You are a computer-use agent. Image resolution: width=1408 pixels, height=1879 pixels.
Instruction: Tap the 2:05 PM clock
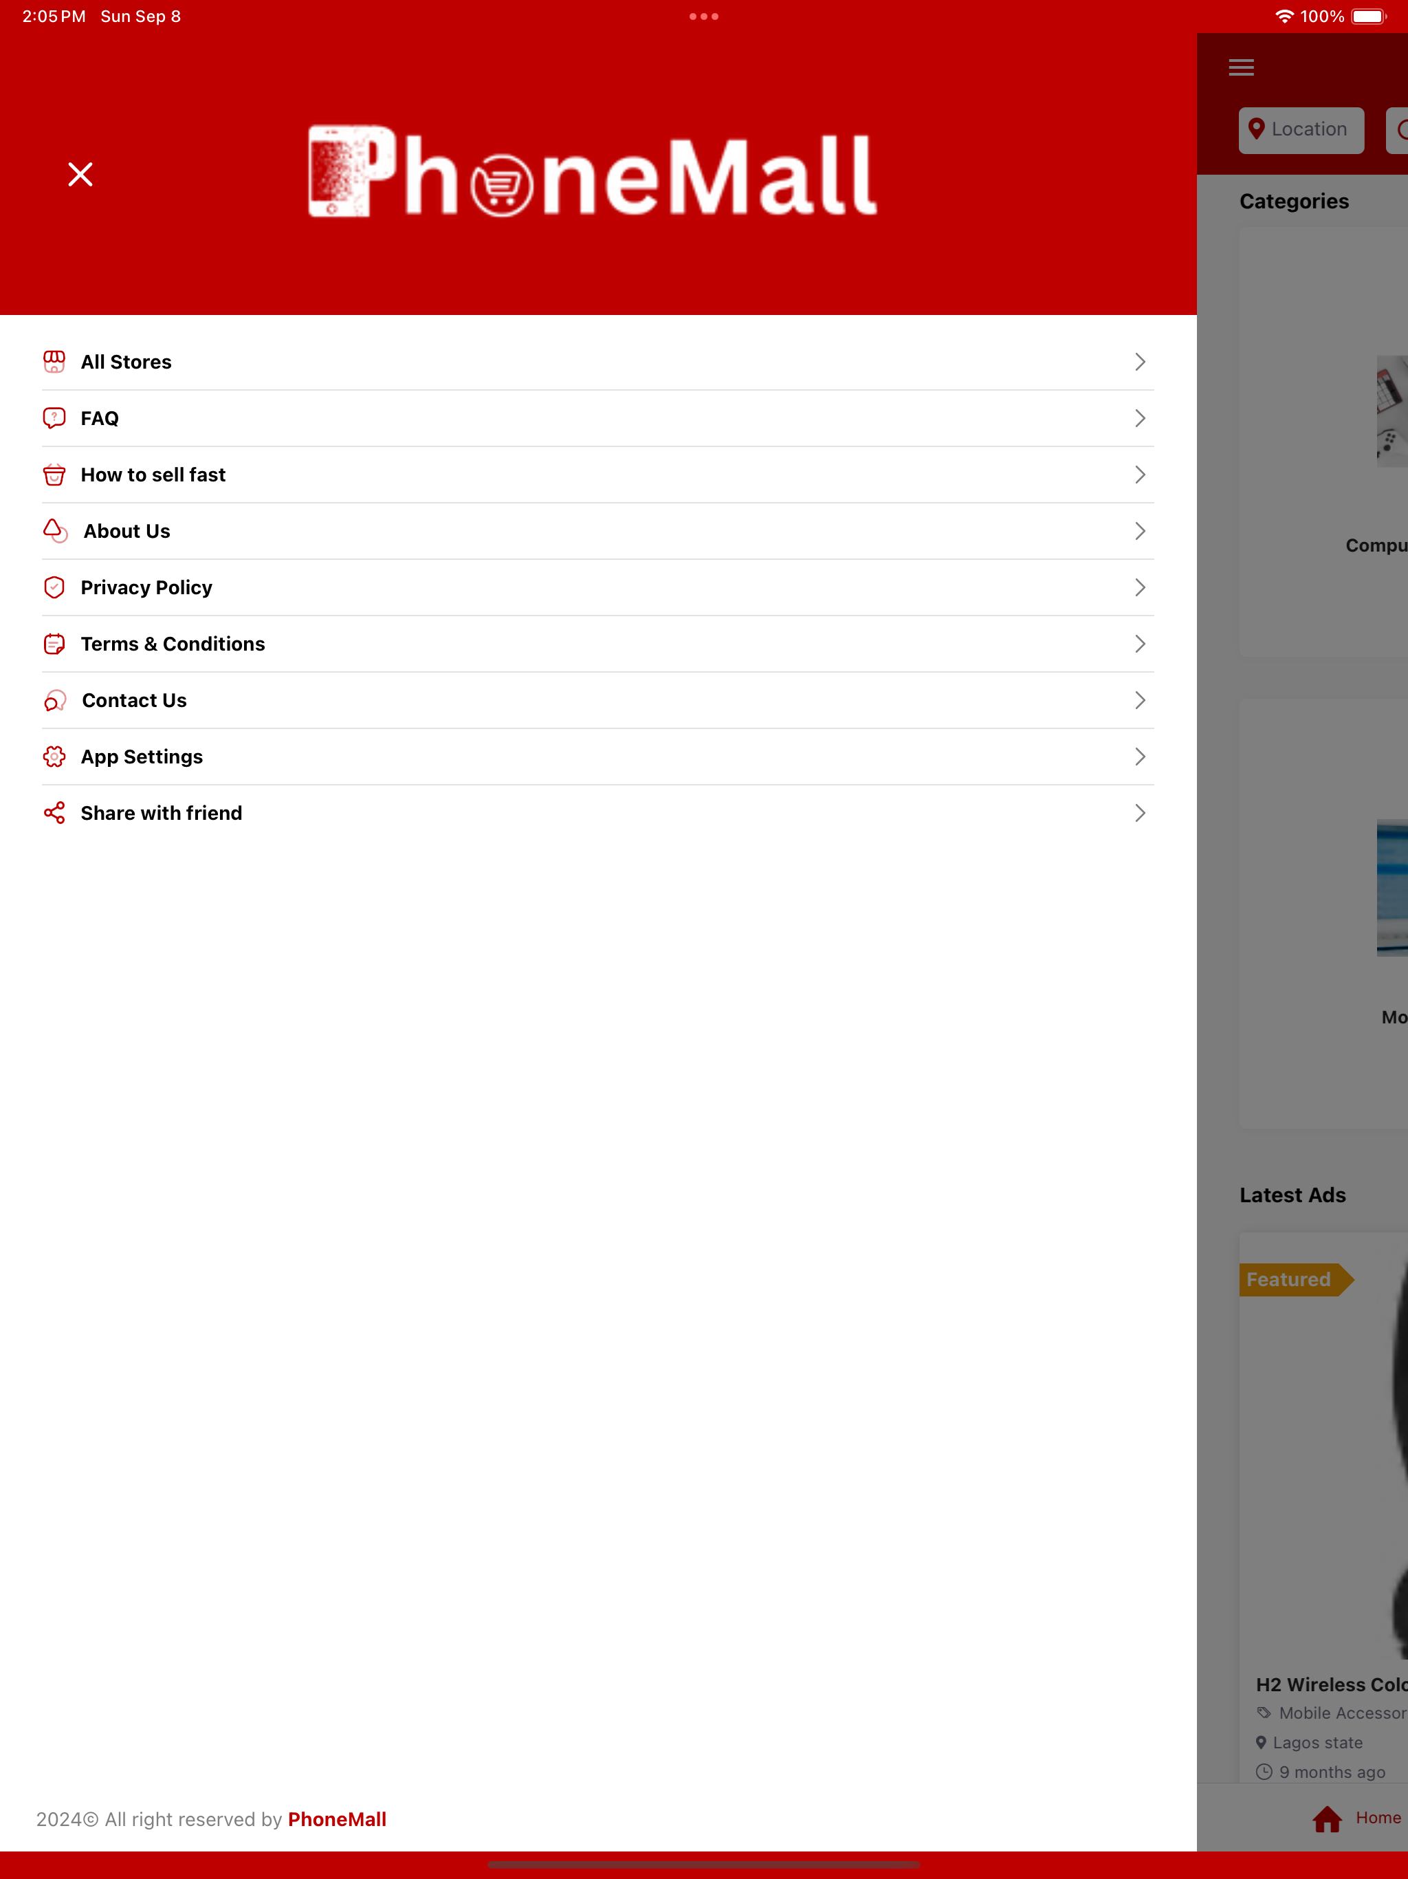[54, 16]
